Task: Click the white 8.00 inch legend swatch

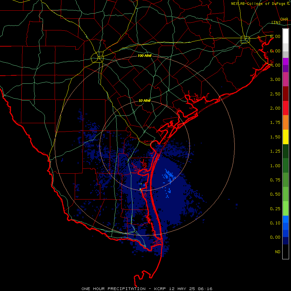Action: pos(286,36)
